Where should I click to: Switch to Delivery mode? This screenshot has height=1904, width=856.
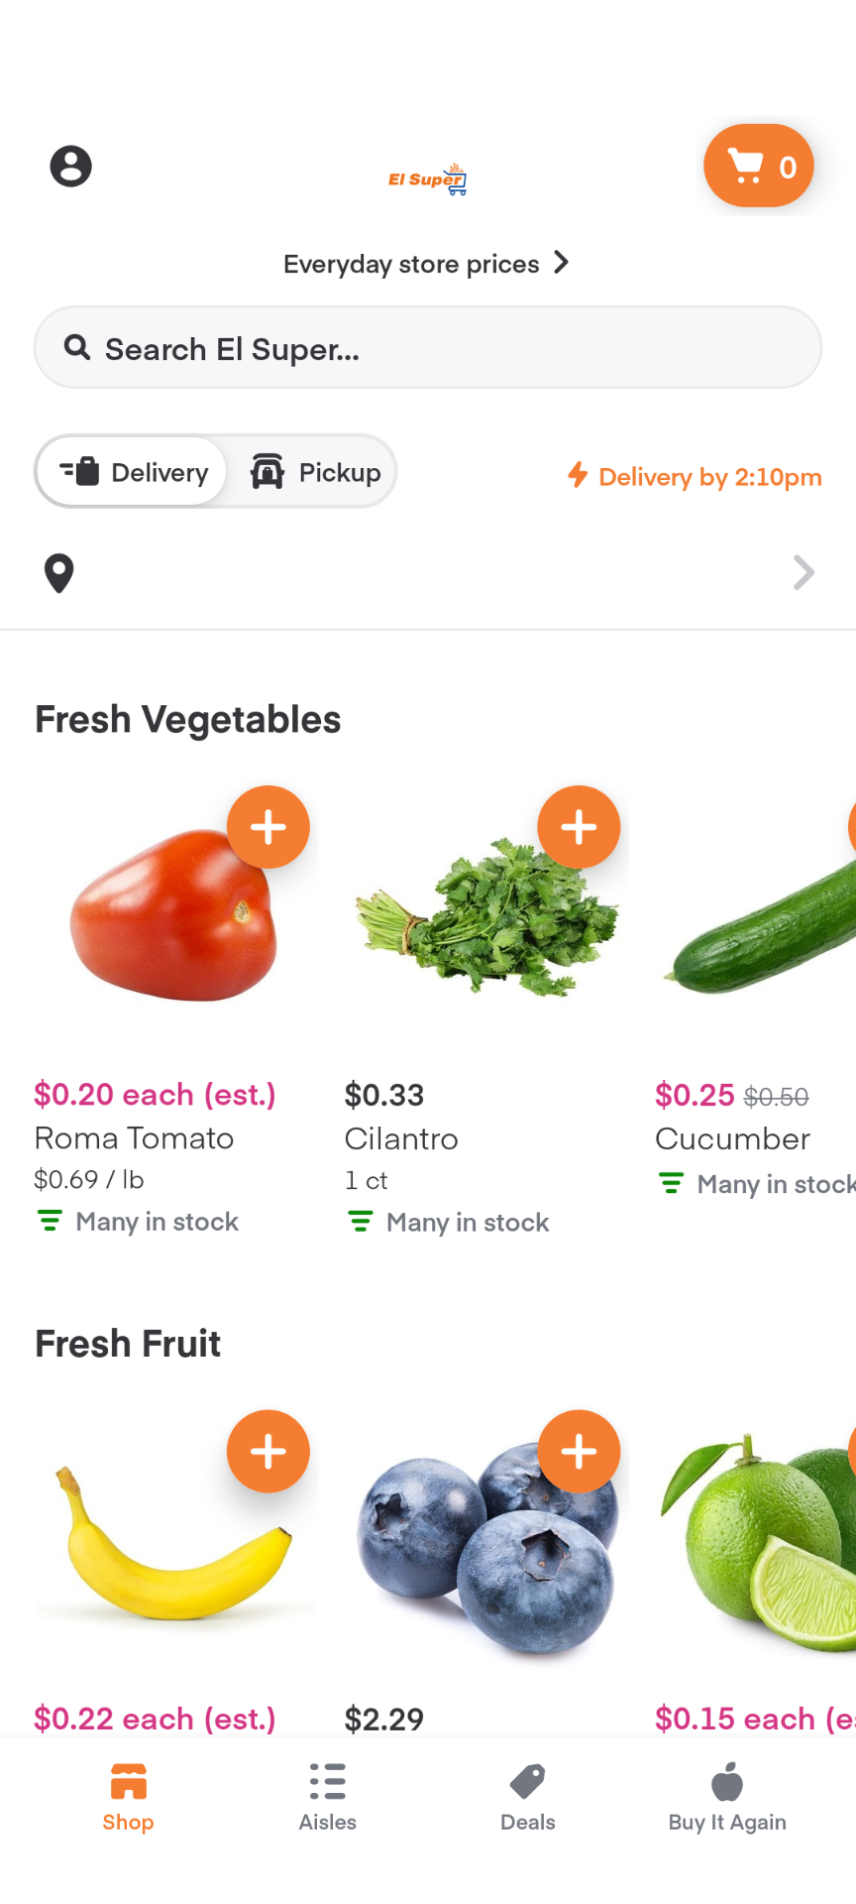click(135, 472)
